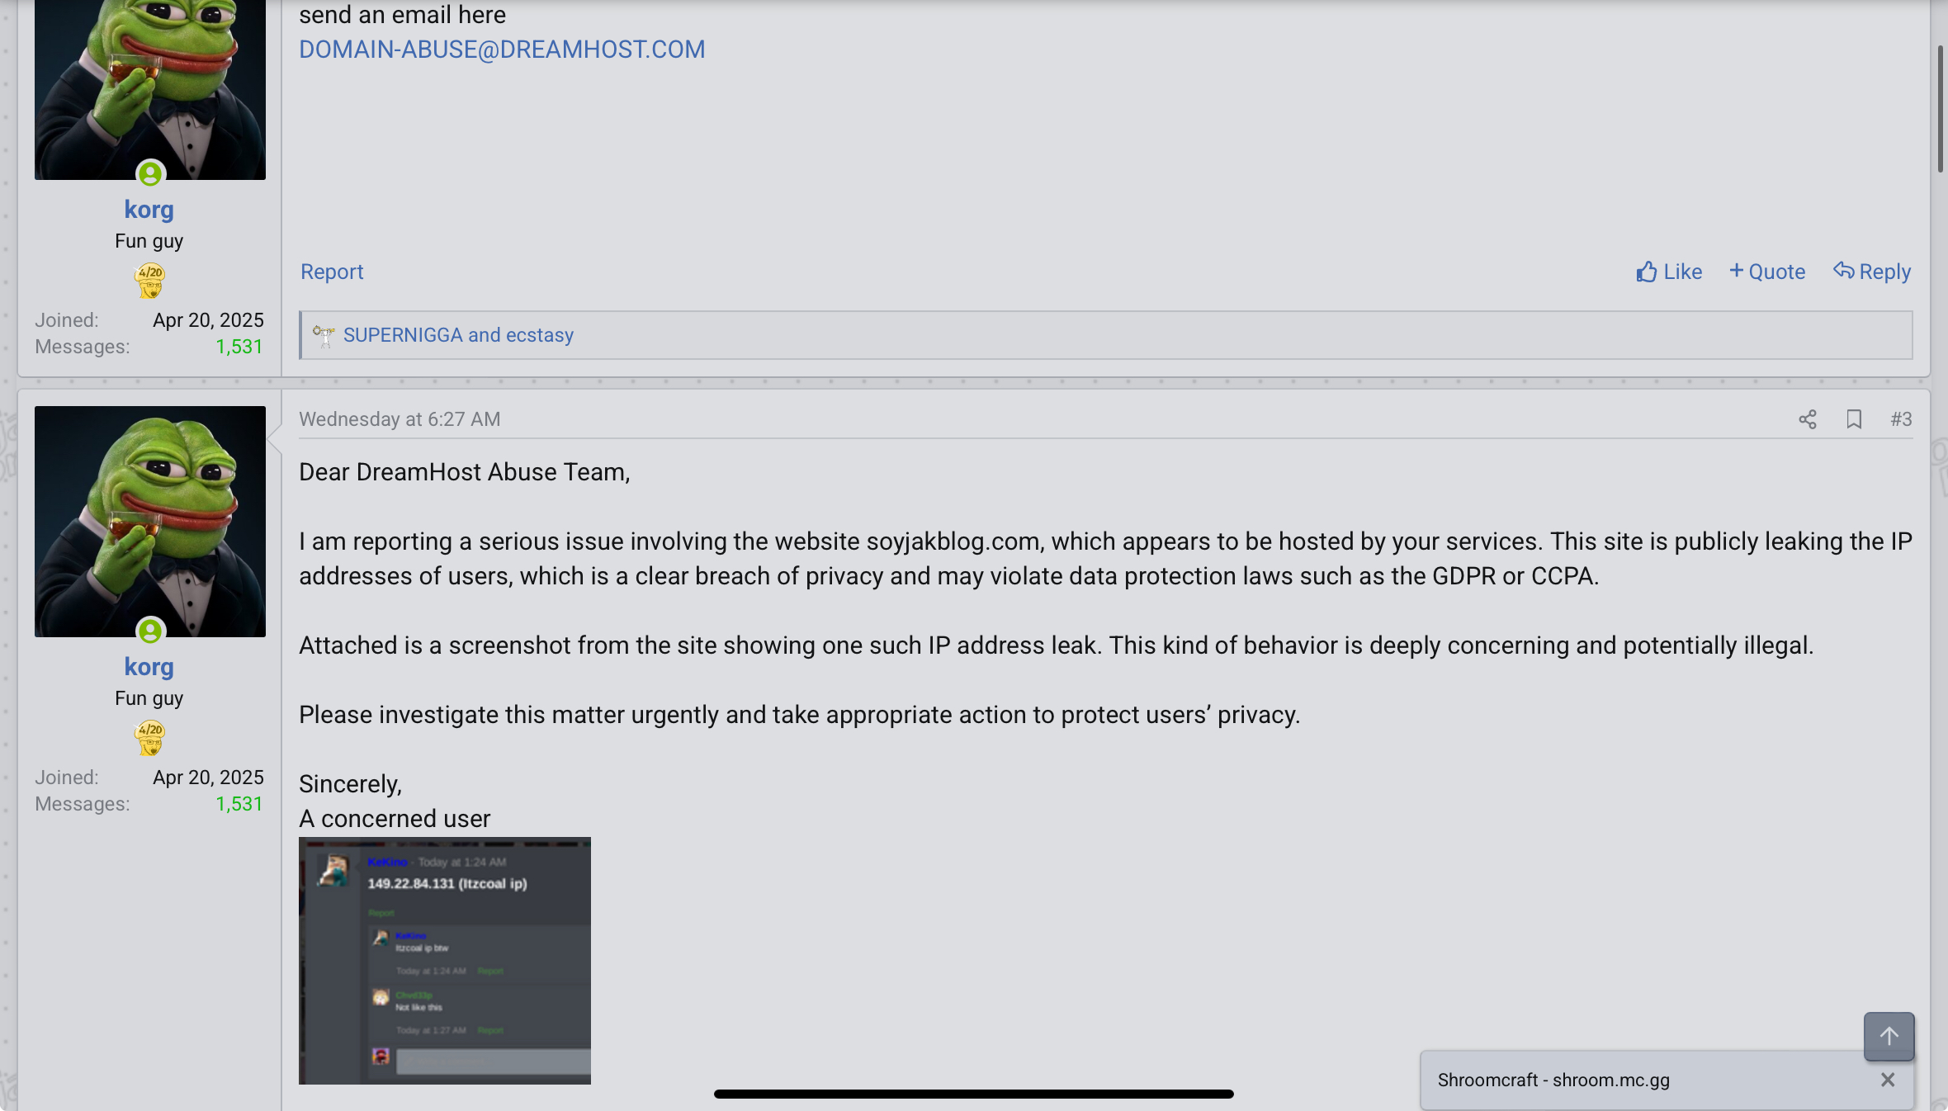Click the reaction emoji icon in likes bar
Image resolution: width=1948 pixels, height=1111 pixels.
[x=324, y=335]
